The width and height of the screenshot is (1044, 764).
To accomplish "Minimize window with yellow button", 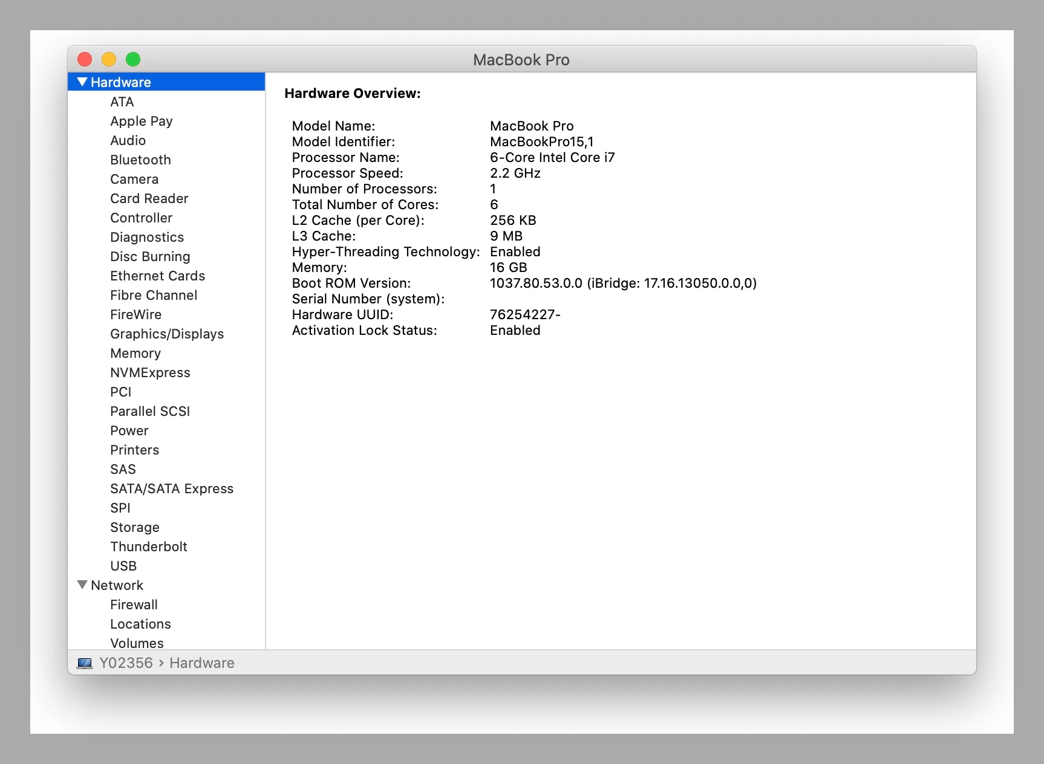I will pos(109,59).
